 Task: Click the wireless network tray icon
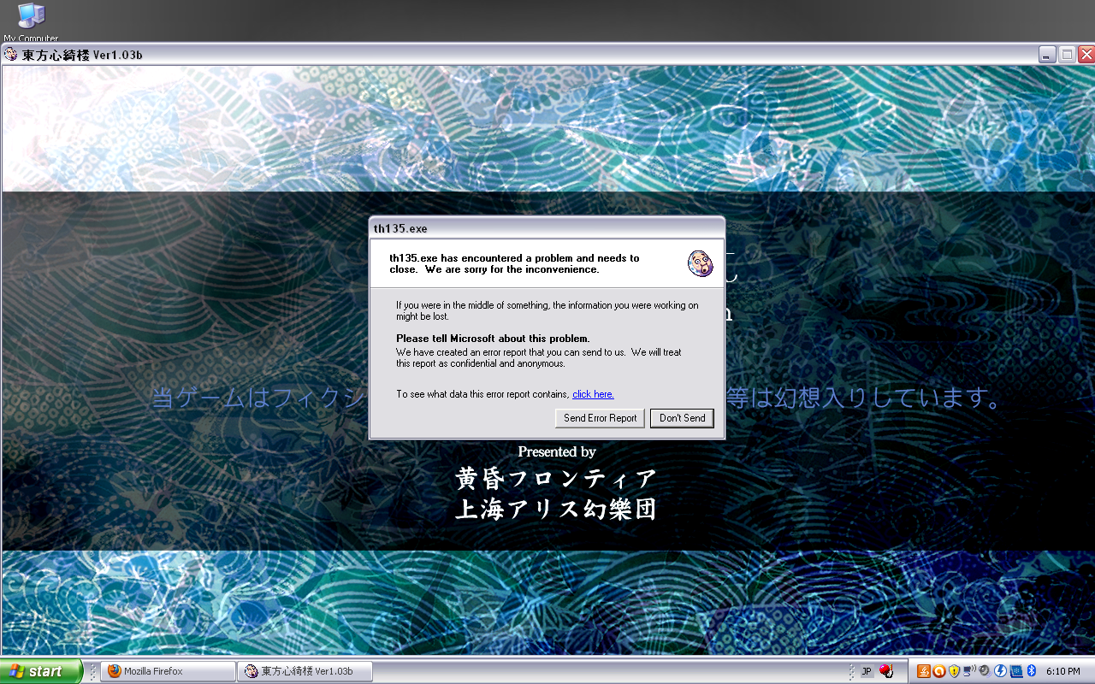tap(969, 671)
